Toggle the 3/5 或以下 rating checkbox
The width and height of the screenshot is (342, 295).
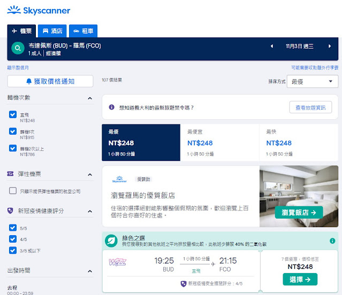coord(13,250)
